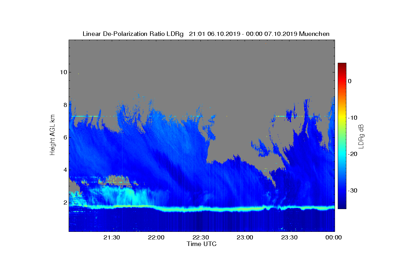Click the plot title mentioning Muenchen

point(206,34)
